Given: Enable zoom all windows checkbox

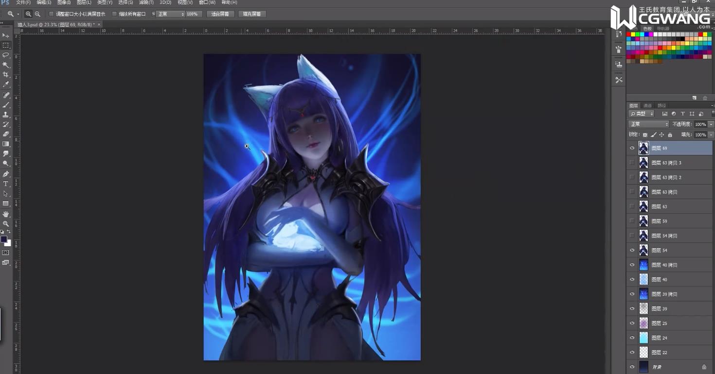Looking at the screenshot, I should pos(115,14).
